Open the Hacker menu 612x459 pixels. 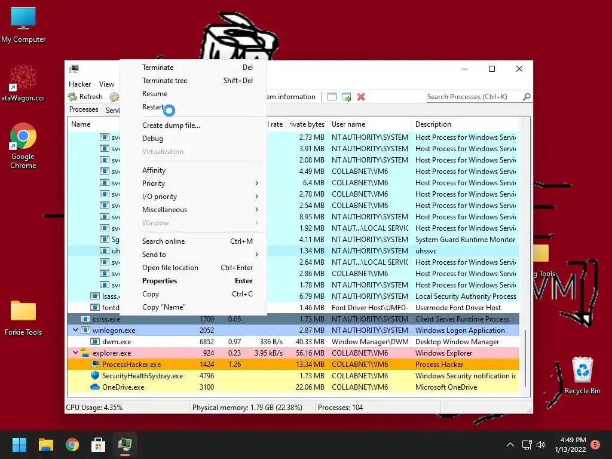pyautogui.click(x=79, y=84)
